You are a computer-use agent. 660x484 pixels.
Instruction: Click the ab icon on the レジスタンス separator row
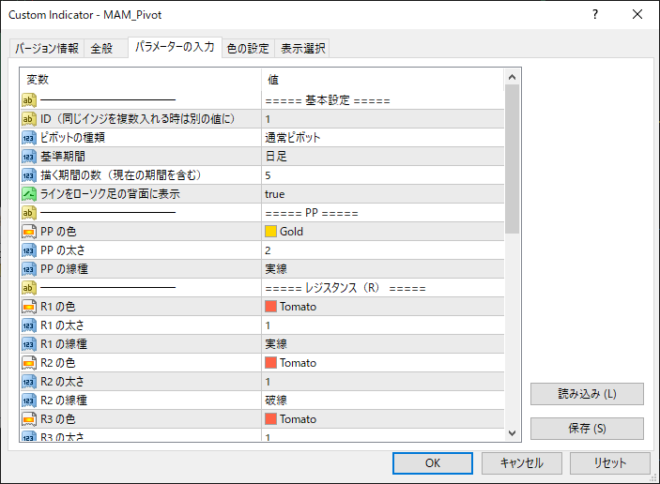coord(29,288)
